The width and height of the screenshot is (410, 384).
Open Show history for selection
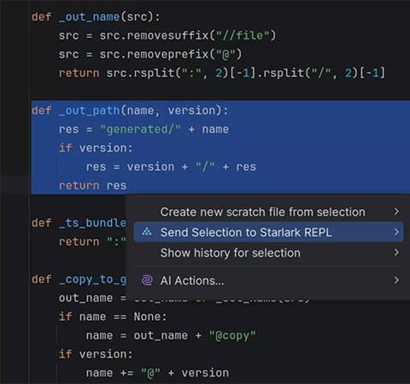pos(268,253)
